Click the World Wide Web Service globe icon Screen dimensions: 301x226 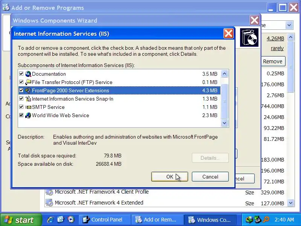pos(28,115)
